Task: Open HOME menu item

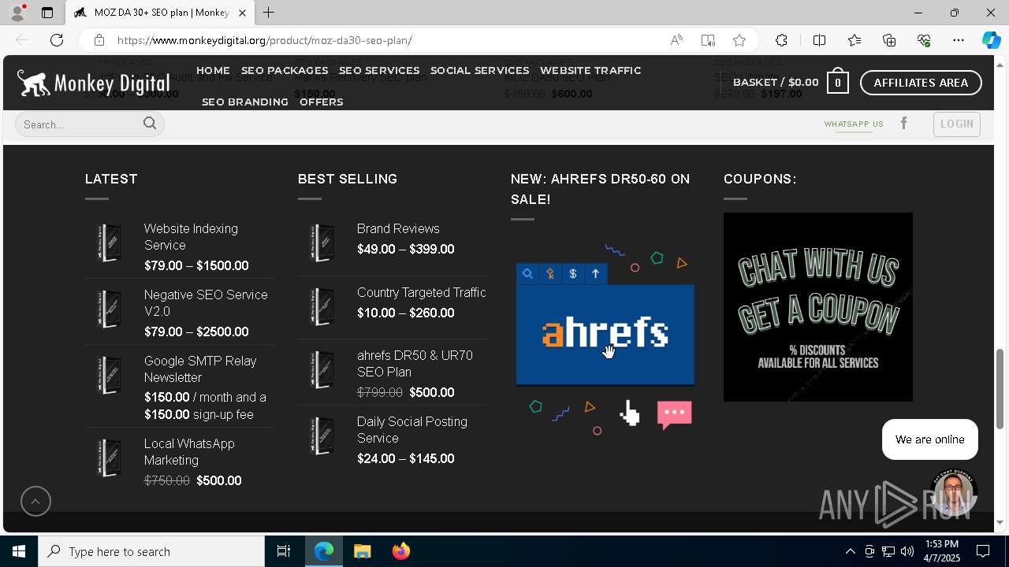Action: (213, 70)
